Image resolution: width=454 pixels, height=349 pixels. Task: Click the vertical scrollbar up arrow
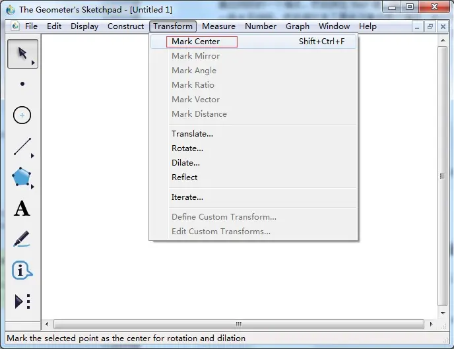443,40
